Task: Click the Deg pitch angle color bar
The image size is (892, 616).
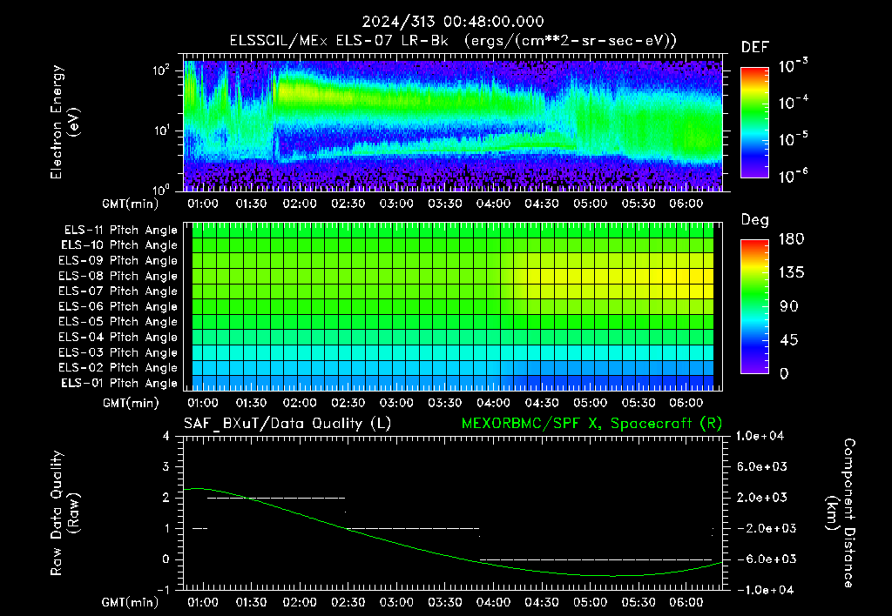Action: 754,306
